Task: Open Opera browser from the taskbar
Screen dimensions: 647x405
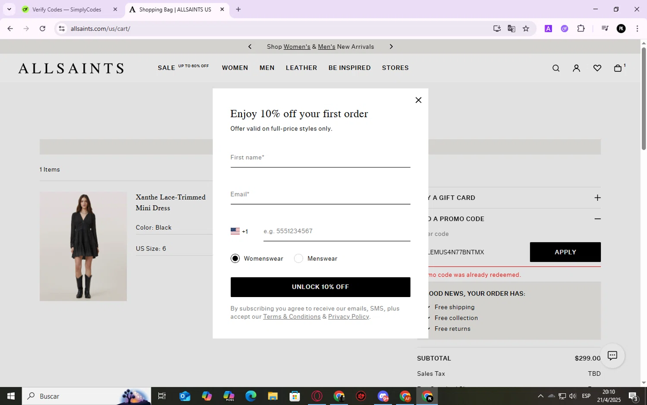Action: [317, 396]
